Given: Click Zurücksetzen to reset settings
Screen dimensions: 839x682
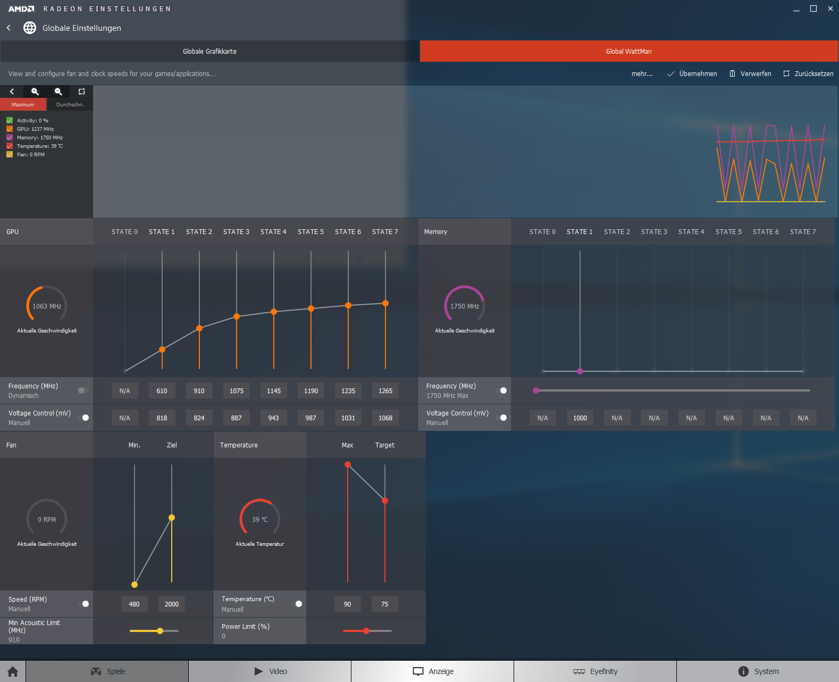Looking at the screenshot, I should [x=808, y=74].
